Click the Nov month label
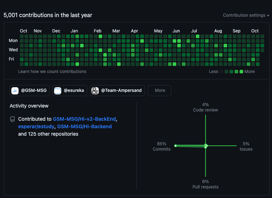 click(x=38, y=31)
